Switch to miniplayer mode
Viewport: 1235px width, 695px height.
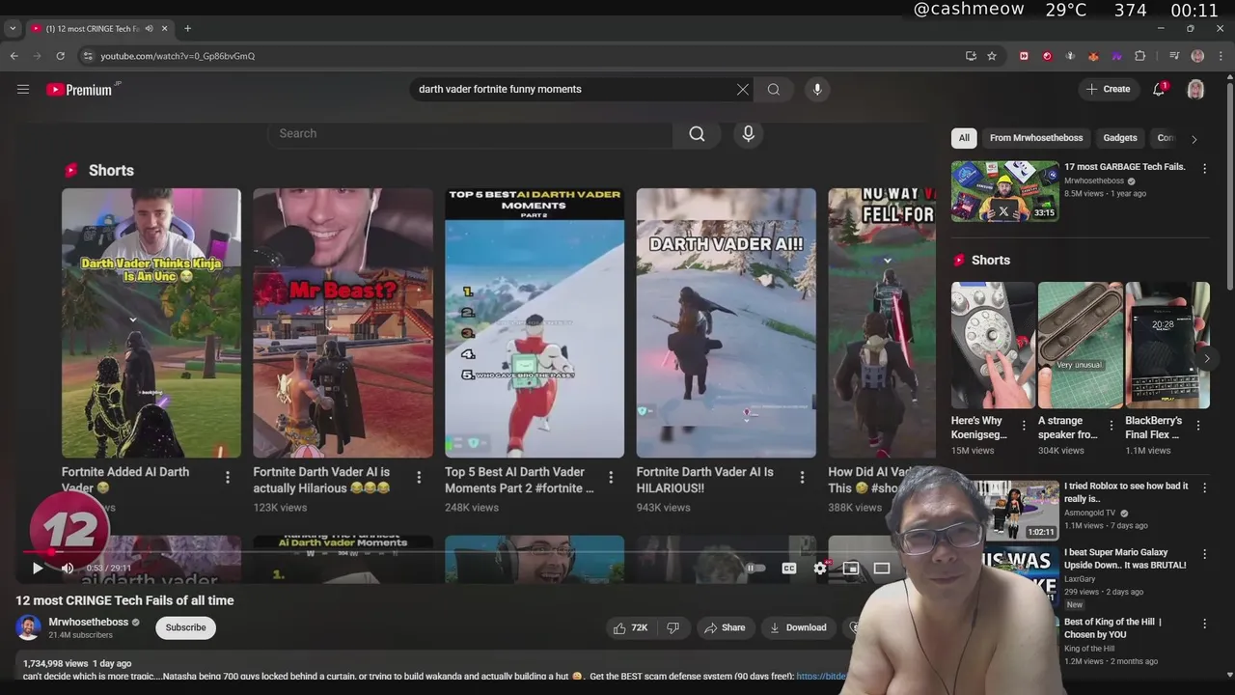(851, 569)
